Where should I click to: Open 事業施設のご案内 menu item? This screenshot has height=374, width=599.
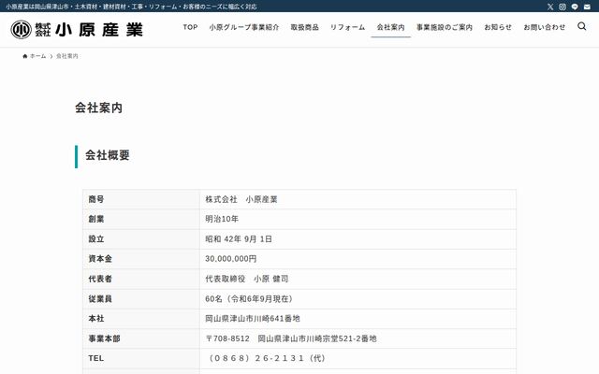(445, 27)
